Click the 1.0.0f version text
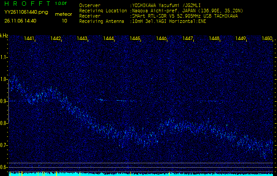Viewport: 277px width, 176px height. (x=61, y=4)
